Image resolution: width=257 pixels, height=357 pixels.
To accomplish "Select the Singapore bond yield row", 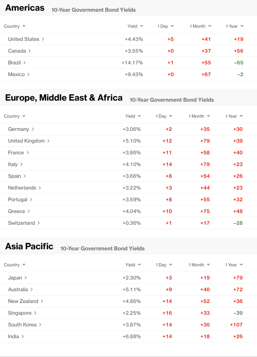I will (x=20, y=313).
